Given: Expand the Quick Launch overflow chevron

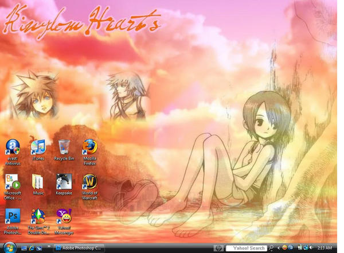Looking at the screenshot, I should 49,247.
